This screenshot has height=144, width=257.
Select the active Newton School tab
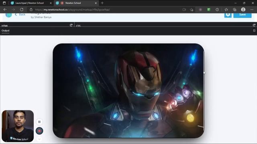pos(76,3)
